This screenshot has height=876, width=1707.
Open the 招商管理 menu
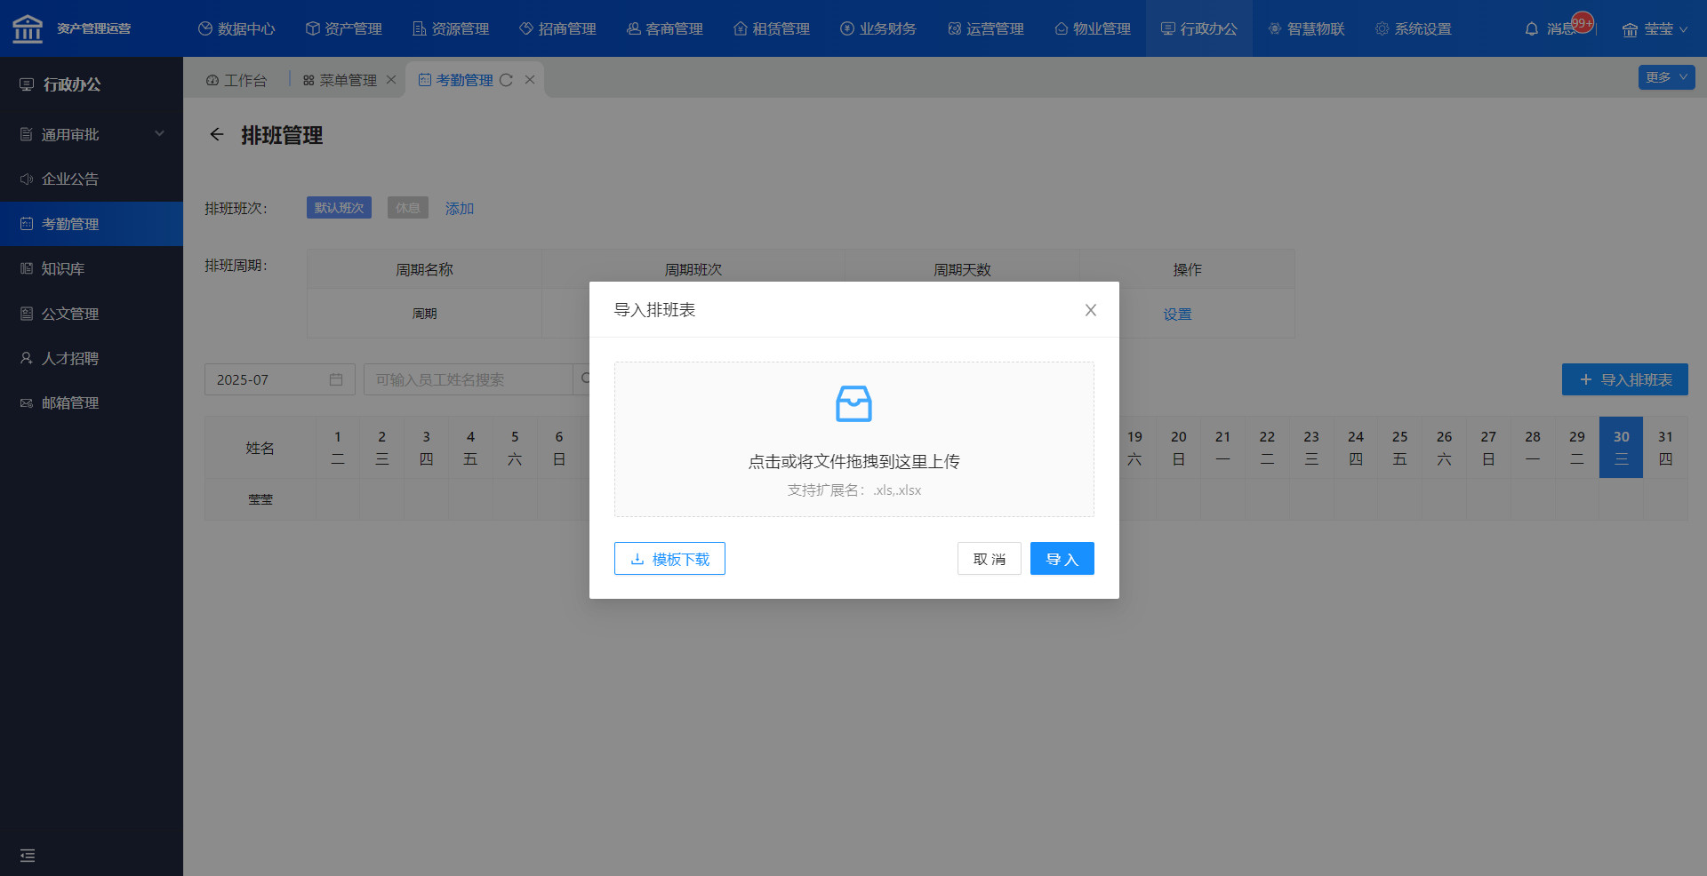click(x=557, y=28)
